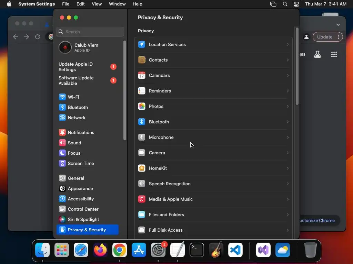Open Google Chrome from the Dock
The image size is (353, 264).
(x=120, y=250)
